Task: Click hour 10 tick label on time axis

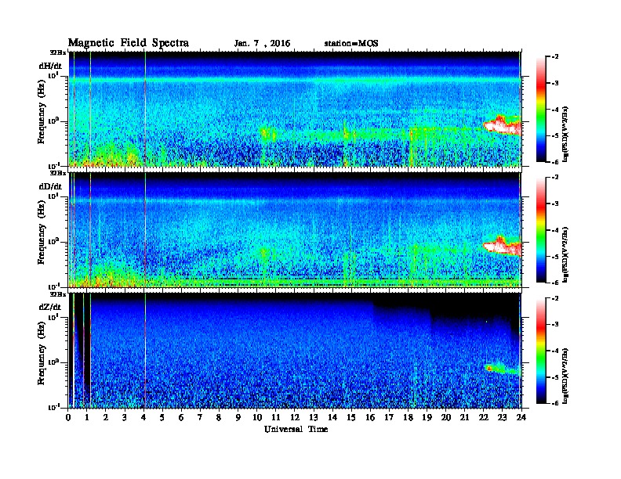Action: click(257, 417)
